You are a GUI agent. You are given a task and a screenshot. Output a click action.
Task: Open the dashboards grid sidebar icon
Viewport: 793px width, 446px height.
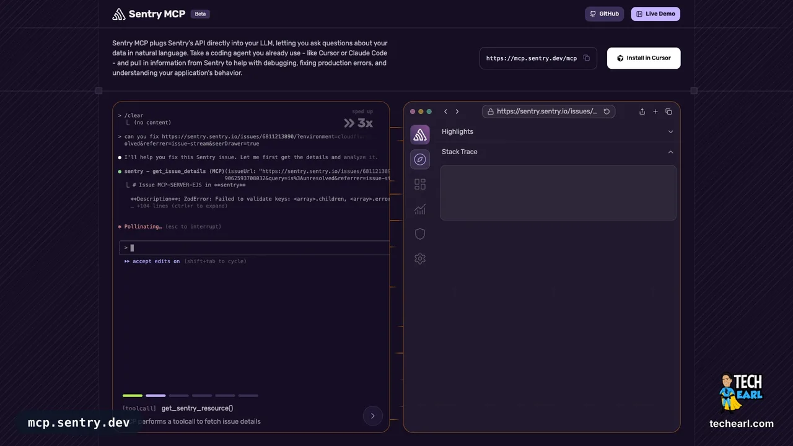[x=420, y=184]
